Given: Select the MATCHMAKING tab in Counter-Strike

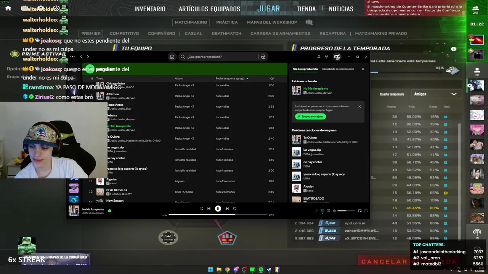Looking at the screenshot, I should click(x=191, y=22).
